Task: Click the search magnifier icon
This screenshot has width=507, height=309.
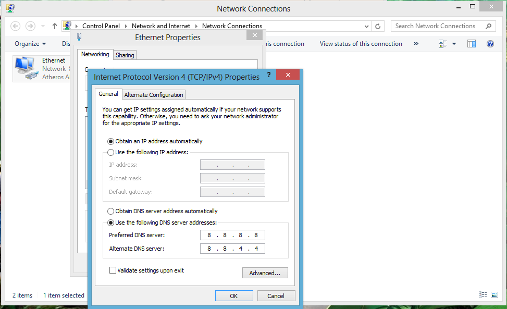Action: pyautogui.click(x=488, y=26)
